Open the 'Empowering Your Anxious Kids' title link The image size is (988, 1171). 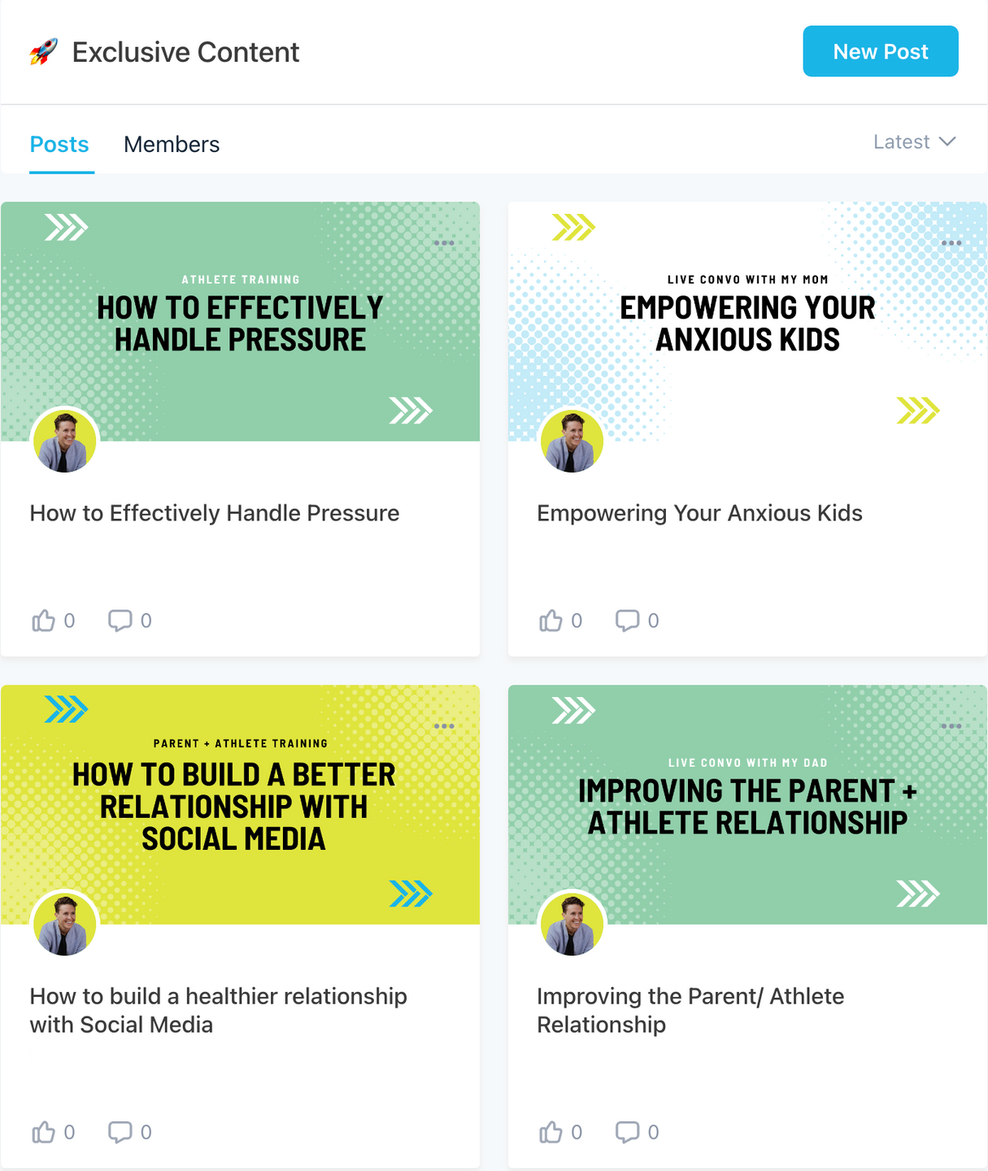(699, 513)
